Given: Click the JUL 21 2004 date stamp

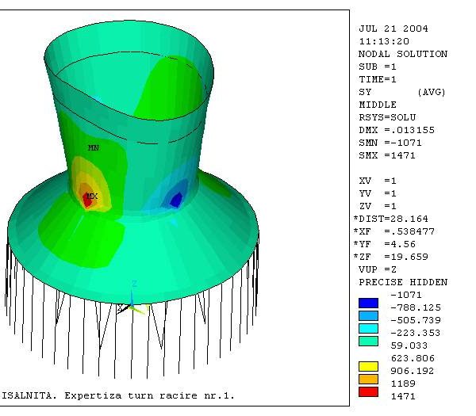Looking at the screenshot, I should click(x=393, y=29).
